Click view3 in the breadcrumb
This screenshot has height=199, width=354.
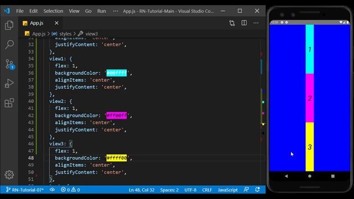coord(91,34)
